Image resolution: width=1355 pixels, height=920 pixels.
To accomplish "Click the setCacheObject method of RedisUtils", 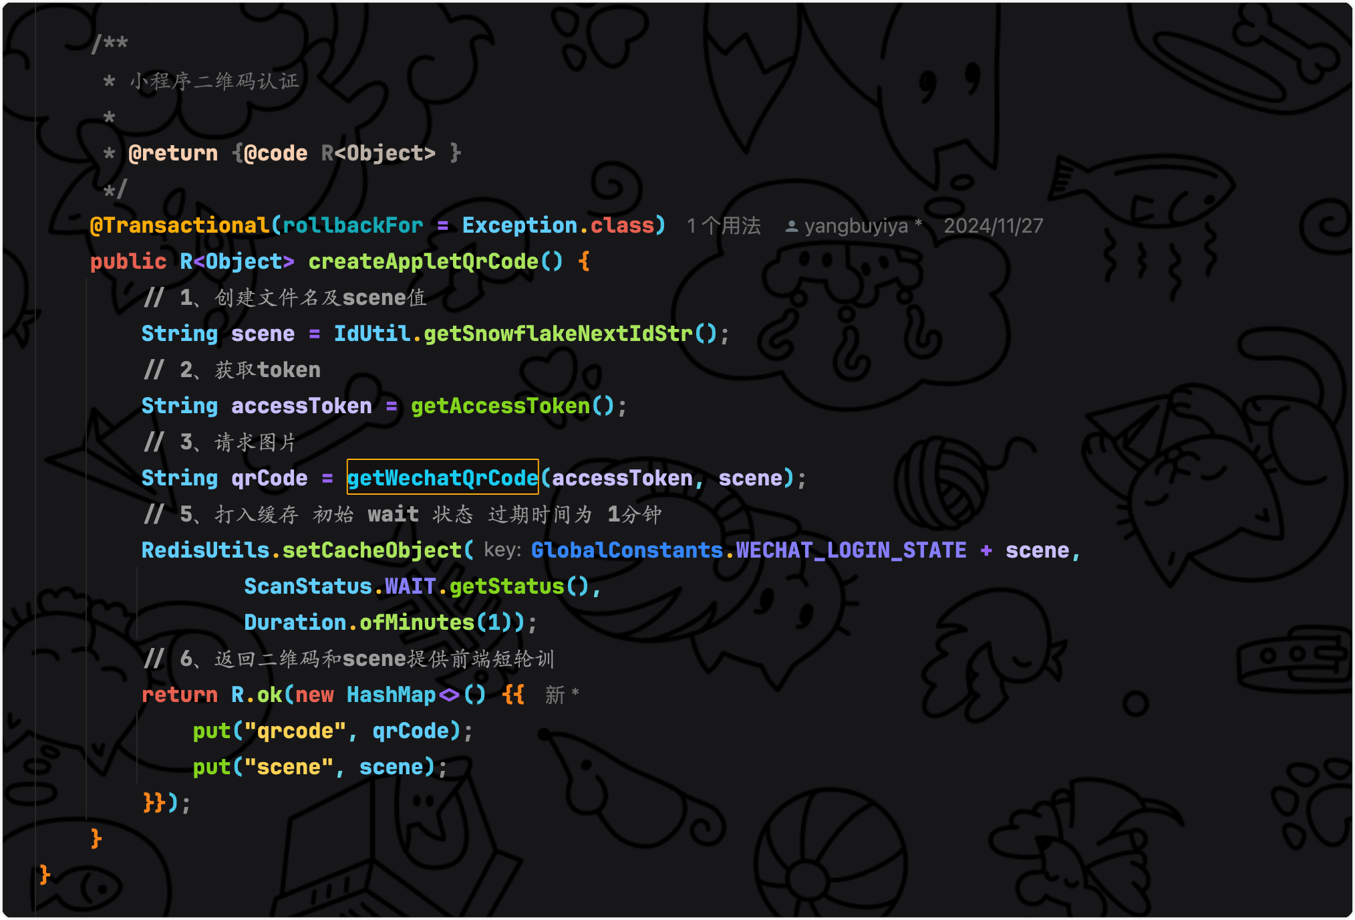I will click(x=371, y=550).
